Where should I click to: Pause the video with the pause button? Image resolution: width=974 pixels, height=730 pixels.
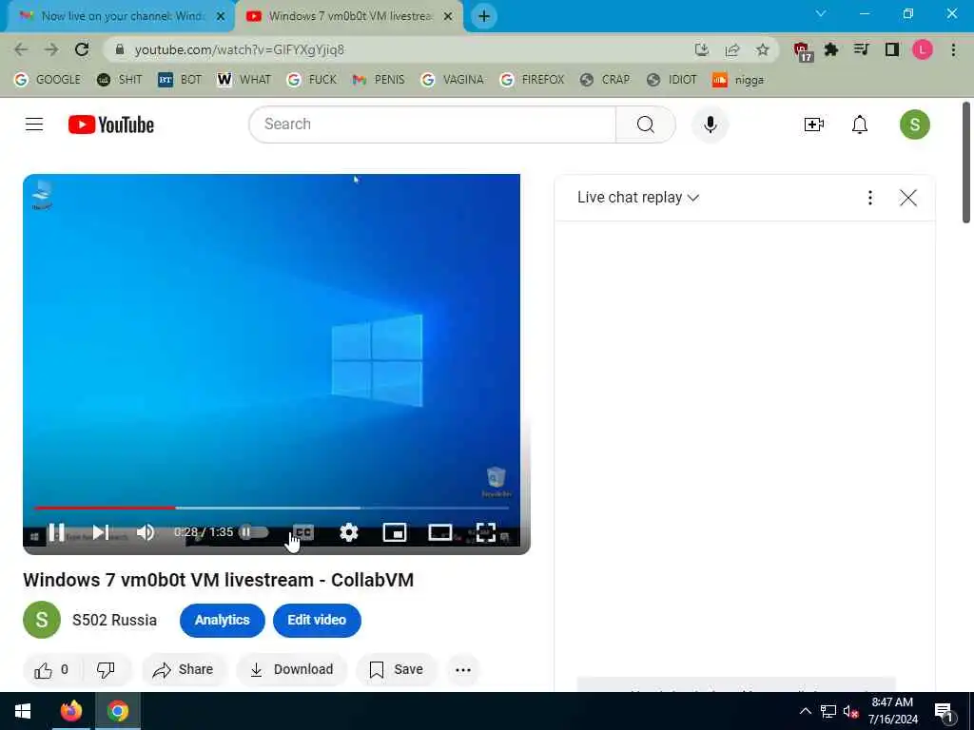pos(56,532)
